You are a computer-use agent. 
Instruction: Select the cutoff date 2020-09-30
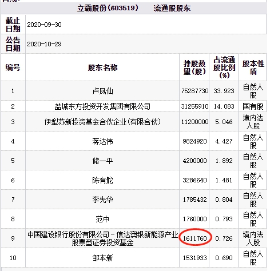[x=44, y=25]
